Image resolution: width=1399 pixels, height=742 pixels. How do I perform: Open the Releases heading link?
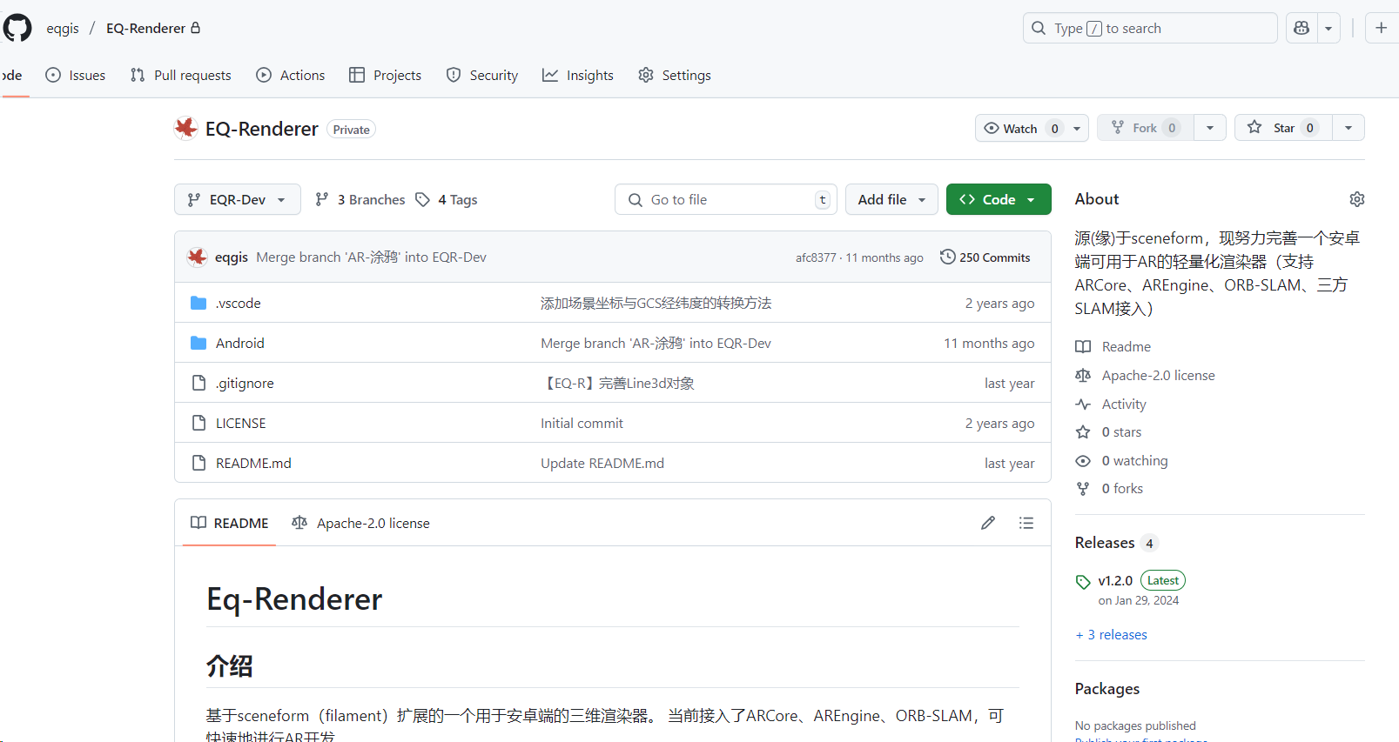click(x=1117, y=543)
